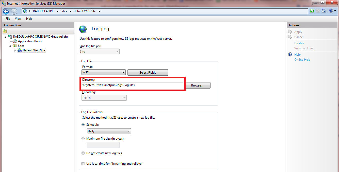Viewport: 339px width, 172px height.
Task: Collapse the RABDULLAHPC server tree node
Action: click(x=6, y=37)
